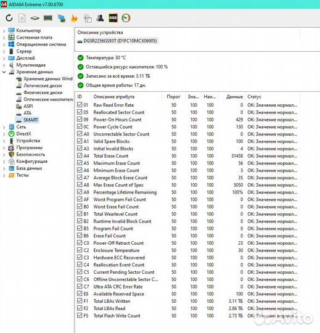Collapse the Хранение данных branch

pos(4,72)
